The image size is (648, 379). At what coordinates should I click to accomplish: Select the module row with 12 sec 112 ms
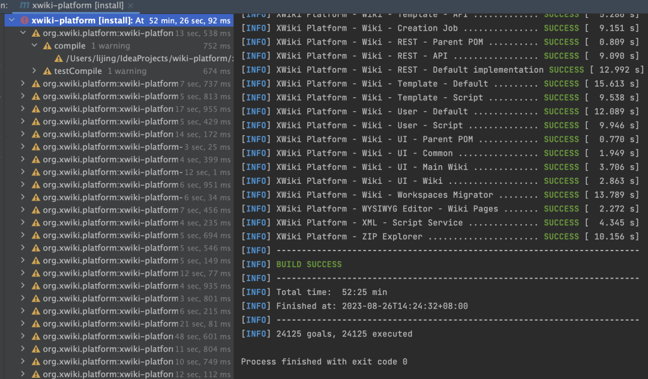(x=108, y=374)
